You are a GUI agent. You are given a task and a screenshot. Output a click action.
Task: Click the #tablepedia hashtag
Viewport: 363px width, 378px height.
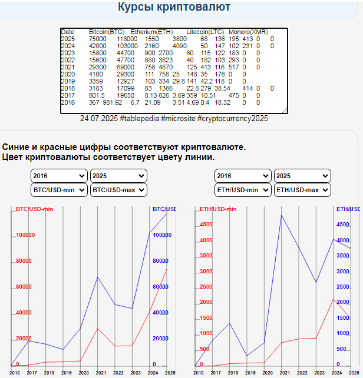pos(140,119)
